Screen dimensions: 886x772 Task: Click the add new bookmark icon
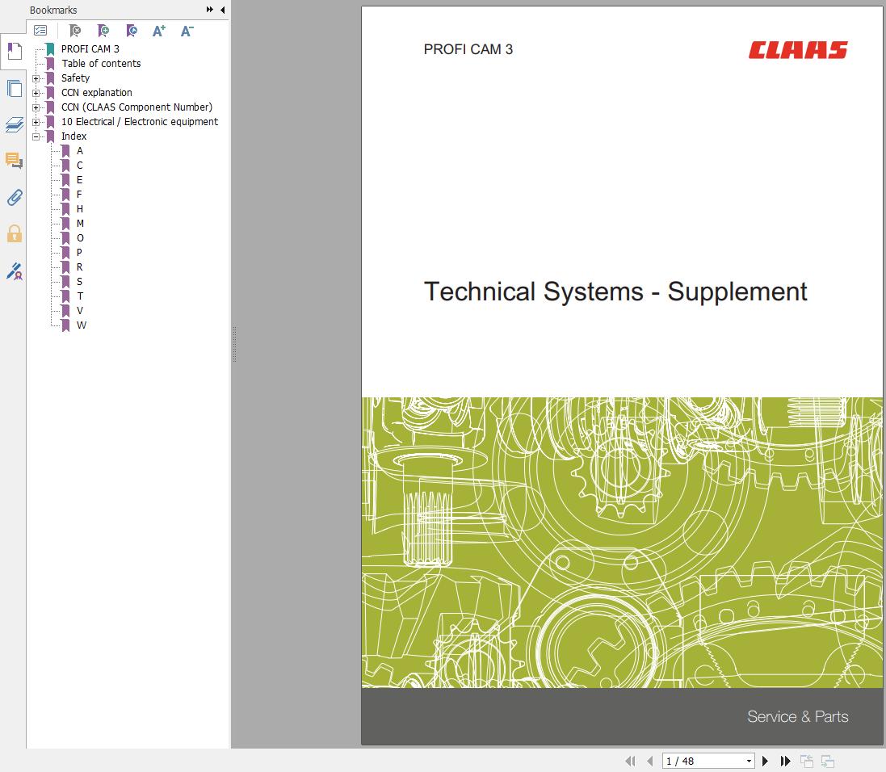tap(103, 31)
